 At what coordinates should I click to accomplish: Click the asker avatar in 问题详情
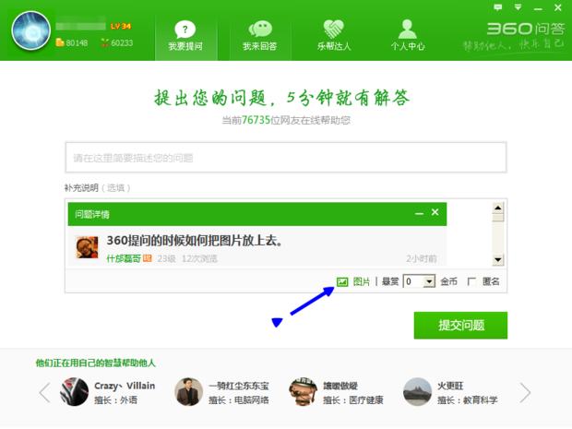(x=87, y=247)
